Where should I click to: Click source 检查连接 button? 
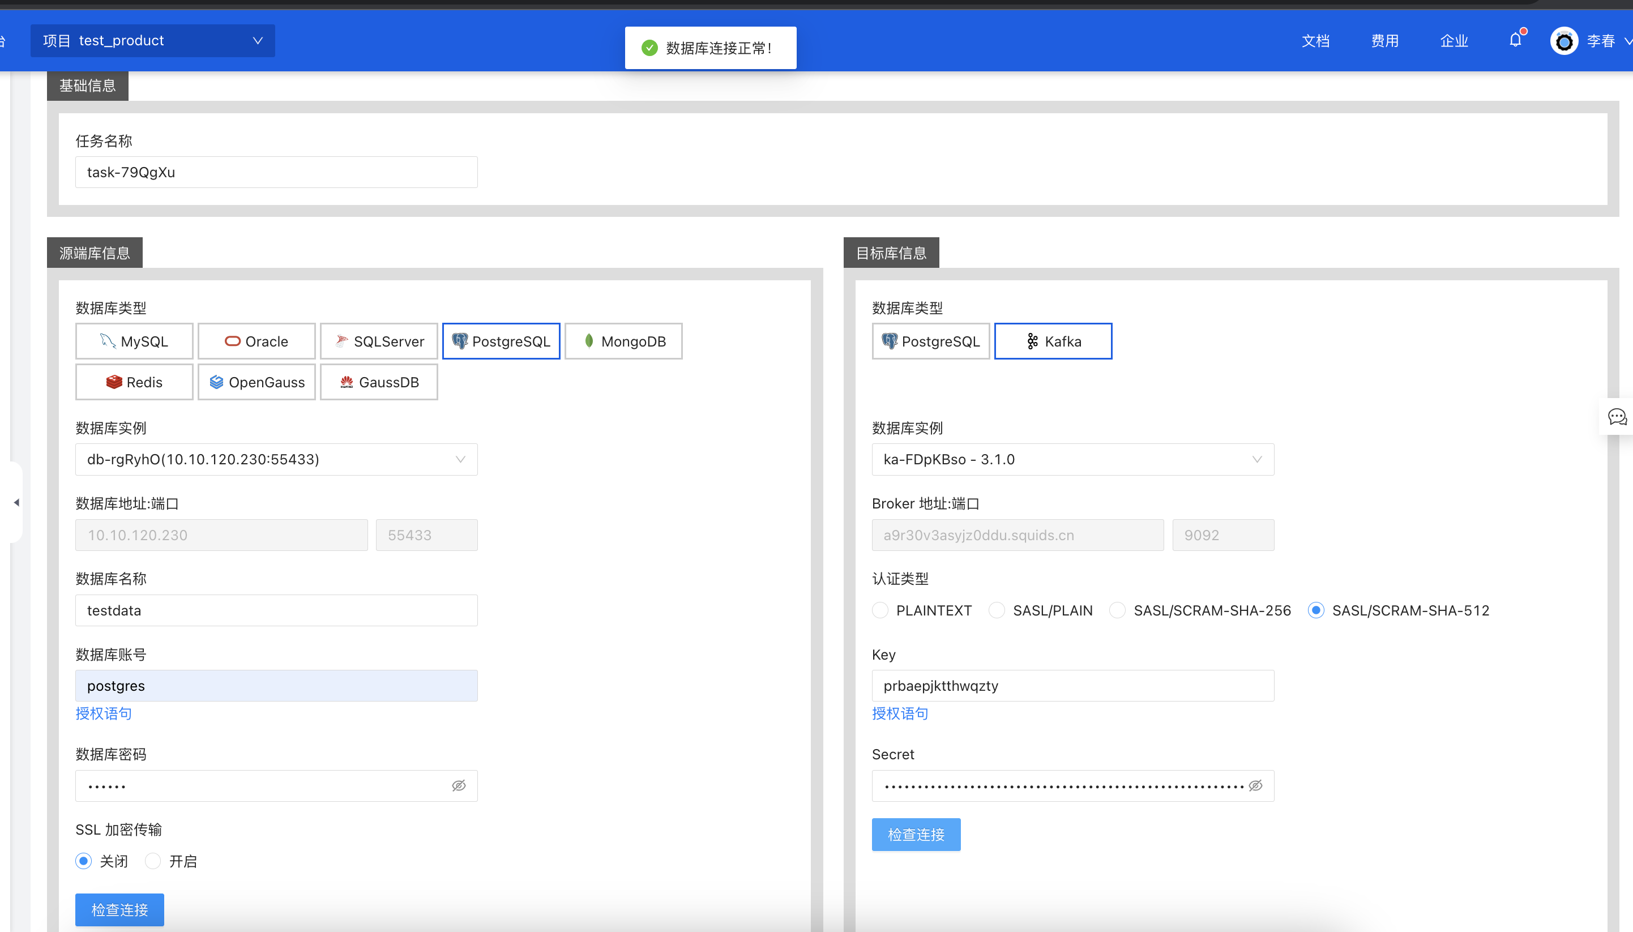tap(119, 909)
